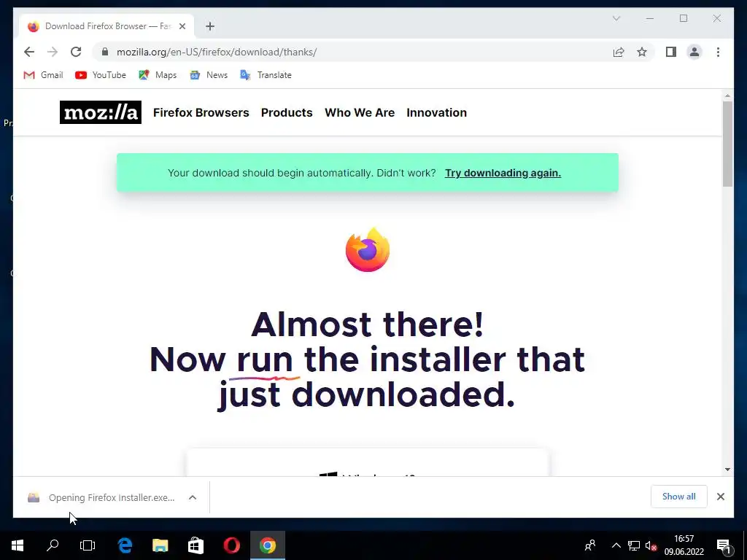Click the Show all downloads button
The width and height of the screenshot is (747, 560).
[x=679, y=497]
